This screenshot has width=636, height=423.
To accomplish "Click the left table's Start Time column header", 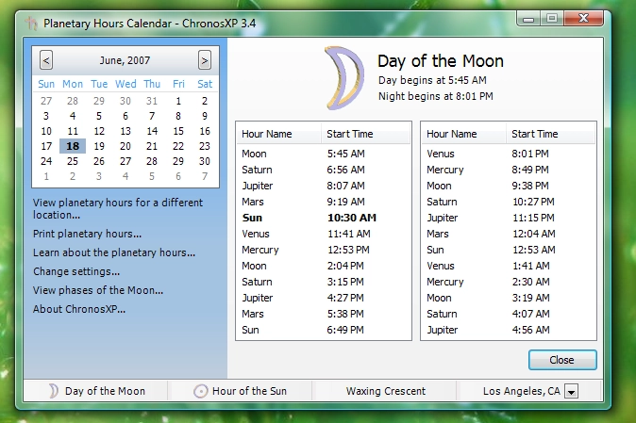I will click(x=365, y=134).
